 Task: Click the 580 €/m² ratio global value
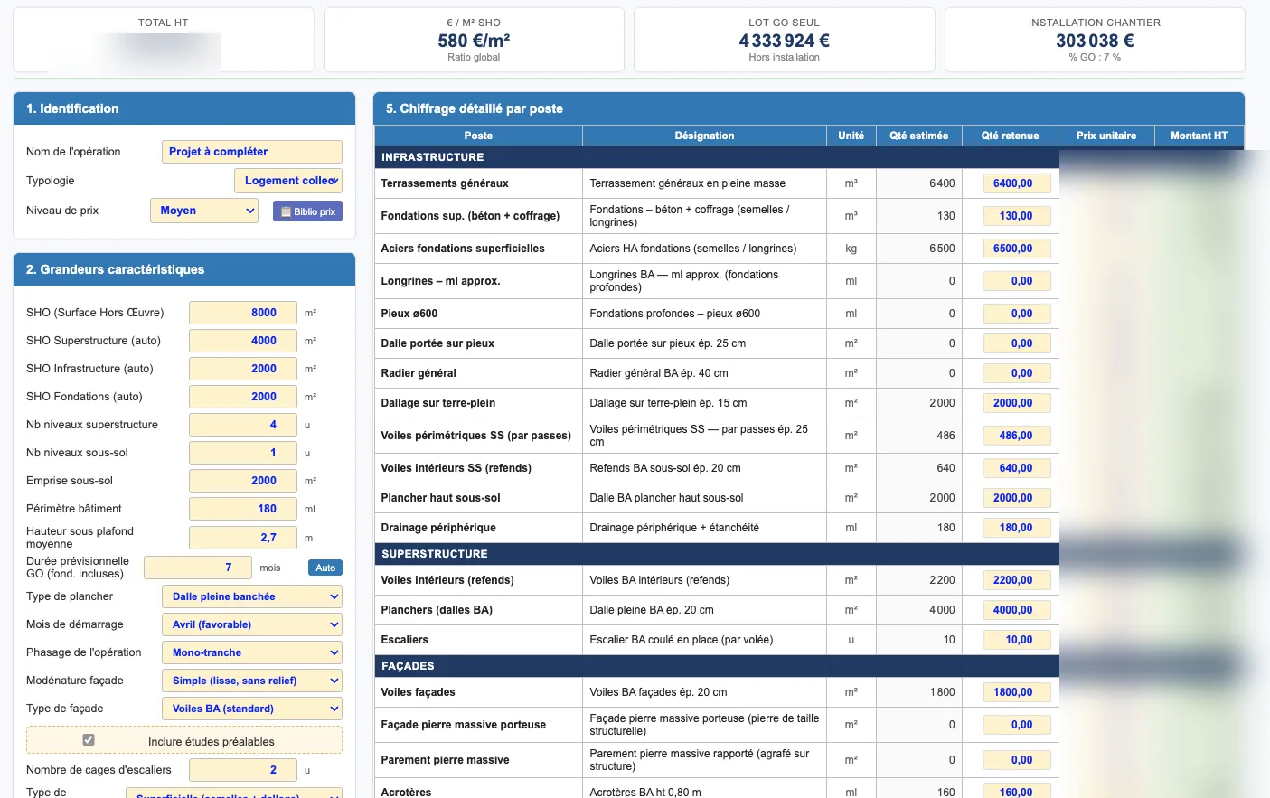coord(474,41)
